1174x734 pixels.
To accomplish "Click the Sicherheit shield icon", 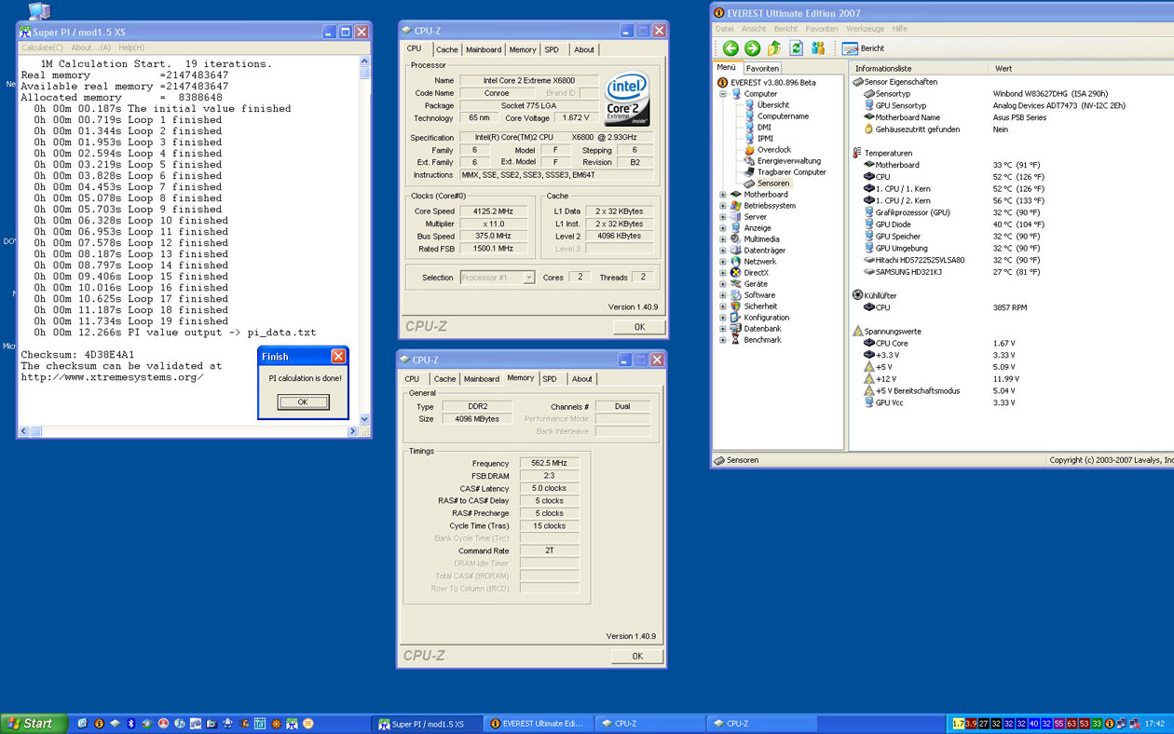I will pos(735,306).
